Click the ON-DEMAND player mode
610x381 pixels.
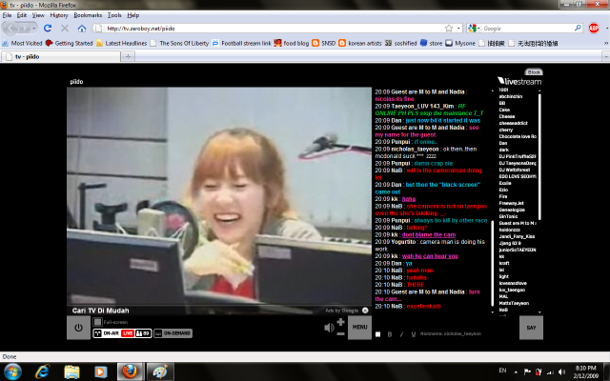171,333
